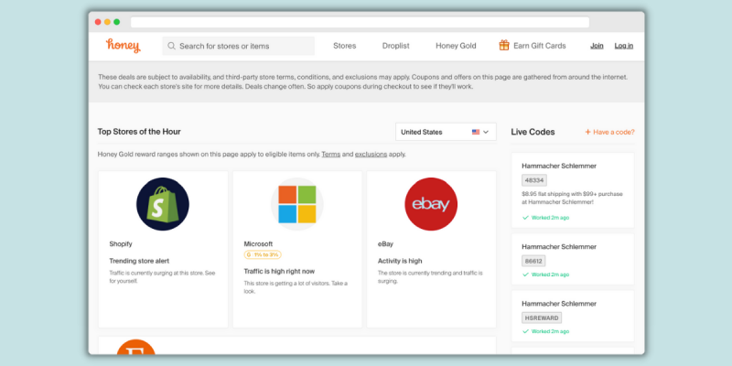Click coupon code 86612

[533, 261]
